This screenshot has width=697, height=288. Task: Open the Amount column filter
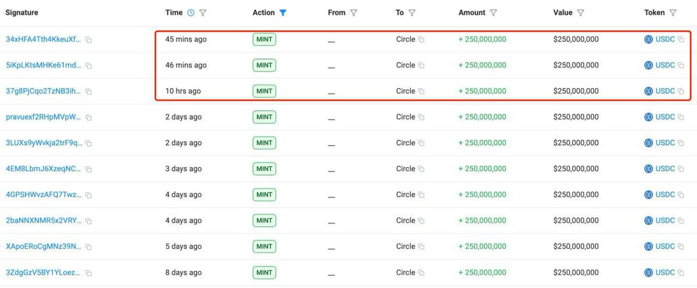point(493,13)
